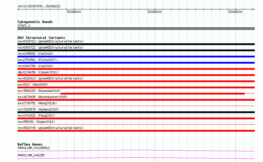The height and width of the screenshot is (162, 263).
Task: Click the red bar under nsv4182413
Action: 136,81
